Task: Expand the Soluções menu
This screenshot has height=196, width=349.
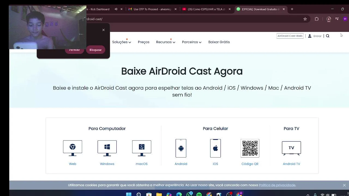Action: [122, 42]
